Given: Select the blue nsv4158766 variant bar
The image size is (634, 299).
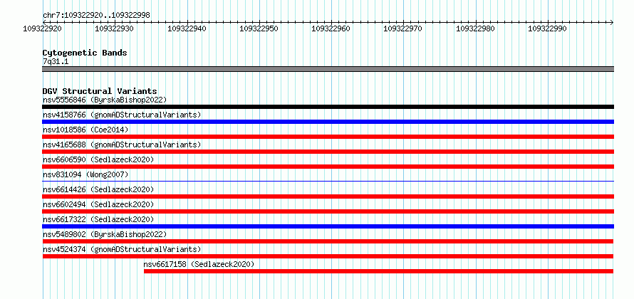Looking at the screenshot, I should 328,122.
